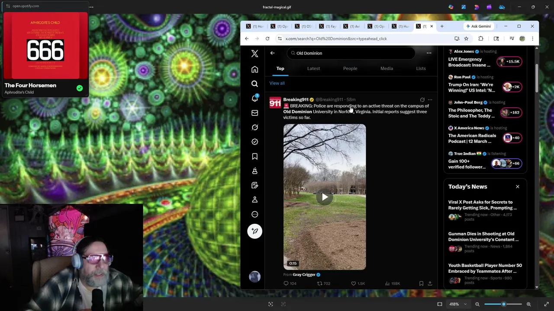
Task: Open Chrome three-dot menu
Action: (532, 38)
